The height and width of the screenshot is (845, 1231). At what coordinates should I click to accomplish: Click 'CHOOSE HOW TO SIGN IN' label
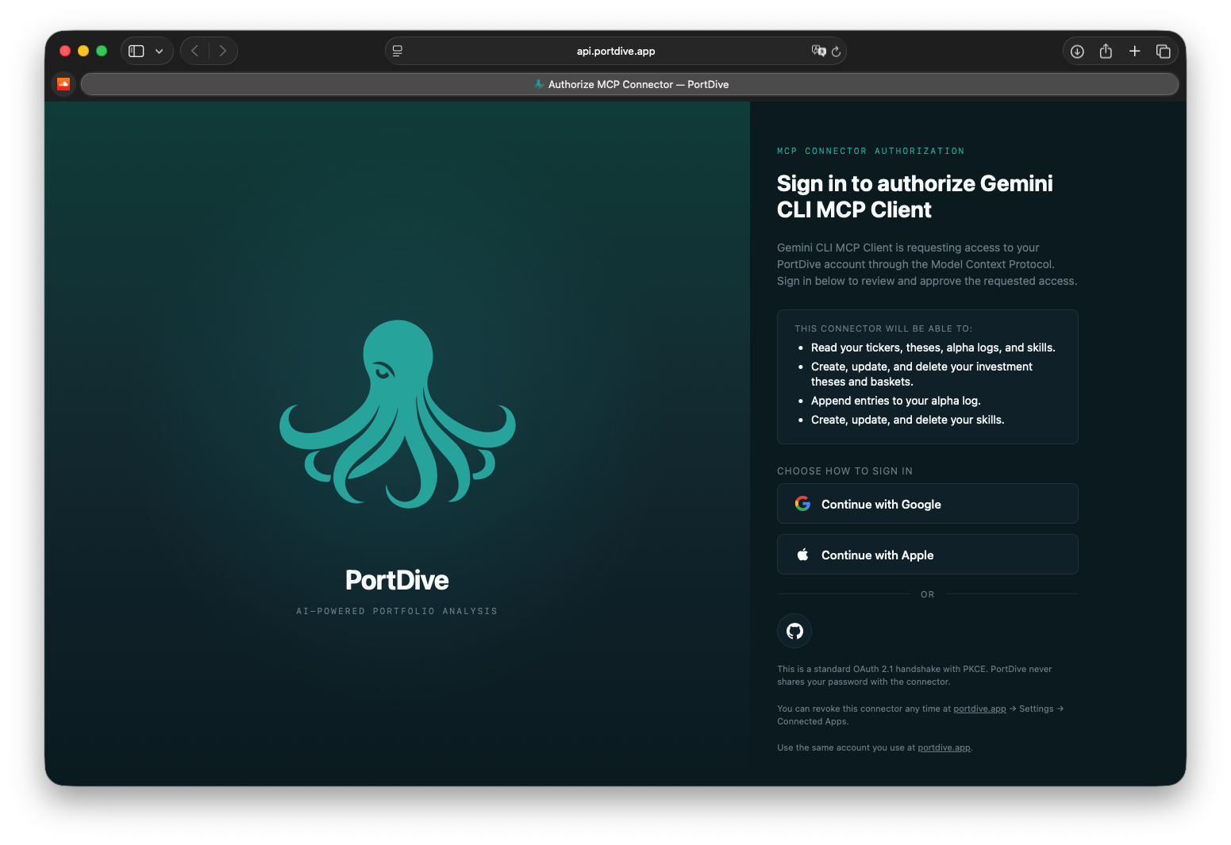pyautogui.click(x=844, y=471)
